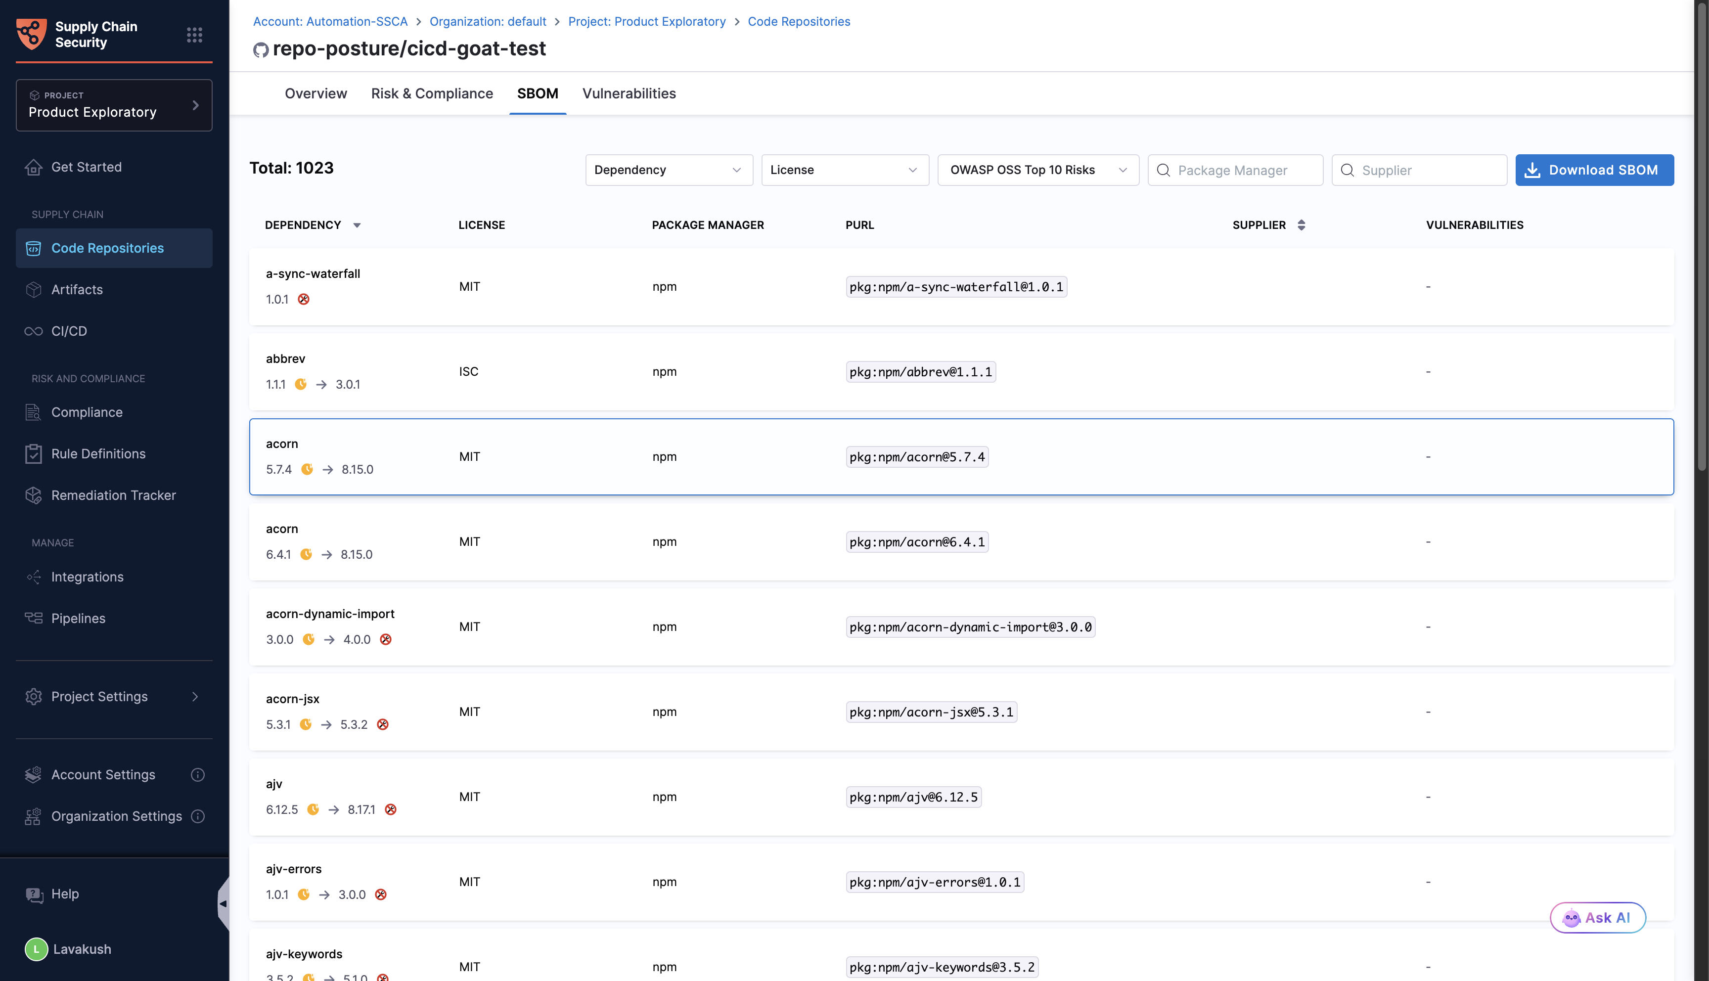This screenshot has width=1709, height=981.
Task: Expand the OWASP OSS Top 10 Risks dropdown
Action: [x=1037, y=170]
